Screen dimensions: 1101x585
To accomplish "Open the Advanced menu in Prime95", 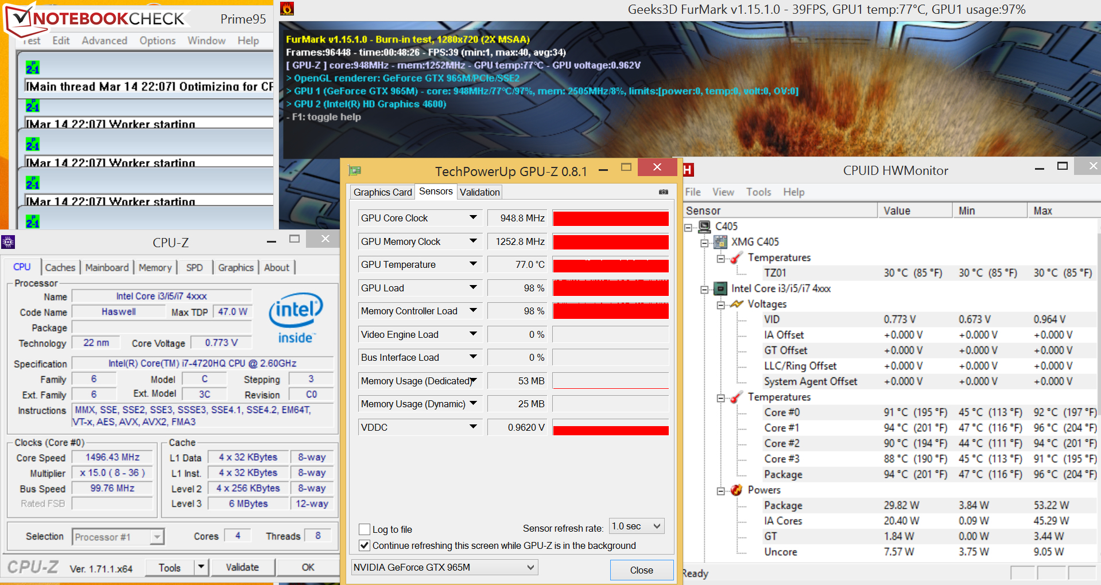I will click(104, 41).
